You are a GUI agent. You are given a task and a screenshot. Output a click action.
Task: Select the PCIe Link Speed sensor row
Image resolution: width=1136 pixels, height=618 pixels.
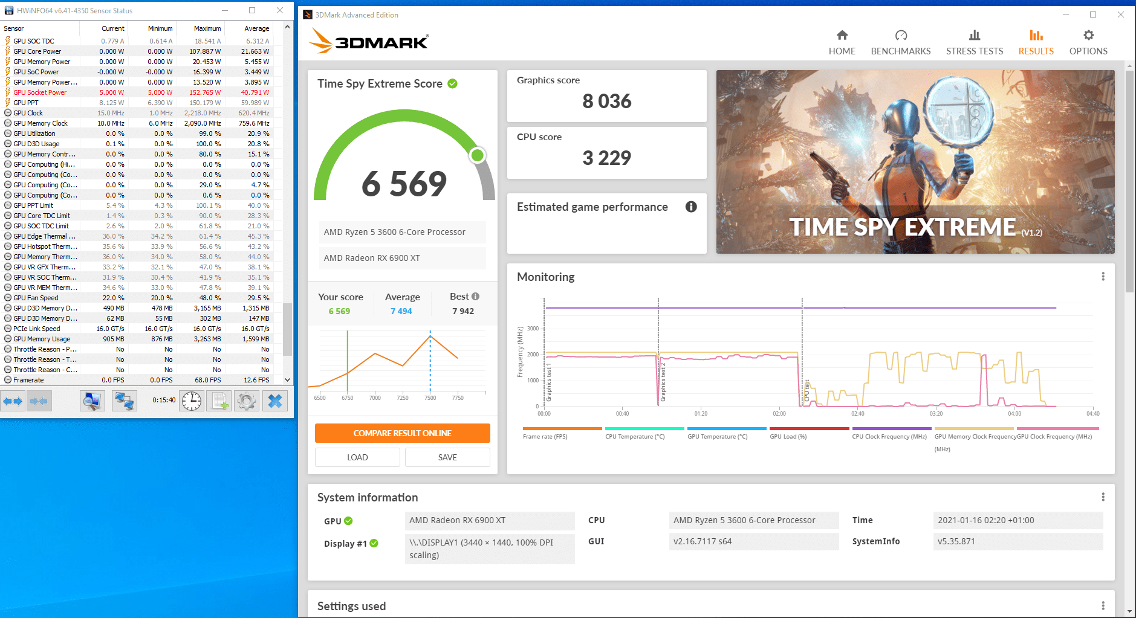(x=137, y=329)
